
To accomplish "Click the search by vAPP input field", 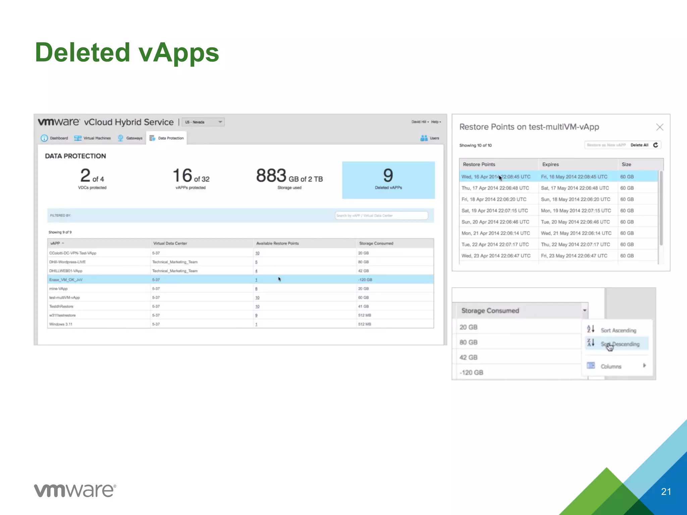I will click(381, 216).
